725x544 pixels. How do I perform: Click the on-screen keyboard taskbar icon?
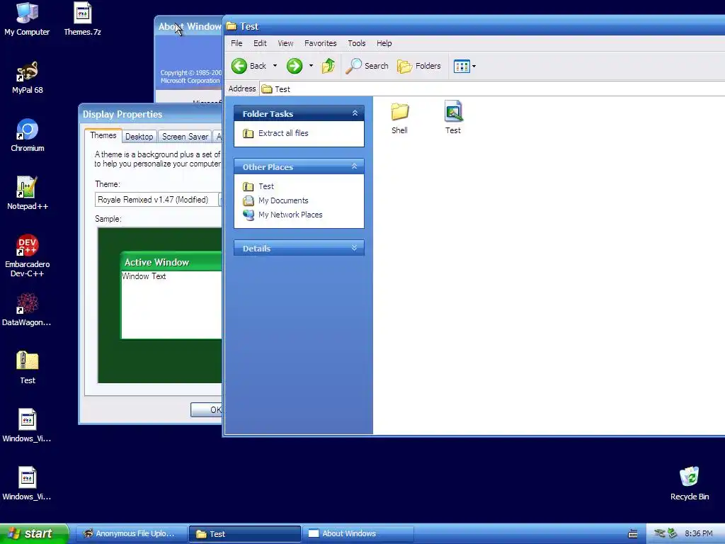(632, 534)
